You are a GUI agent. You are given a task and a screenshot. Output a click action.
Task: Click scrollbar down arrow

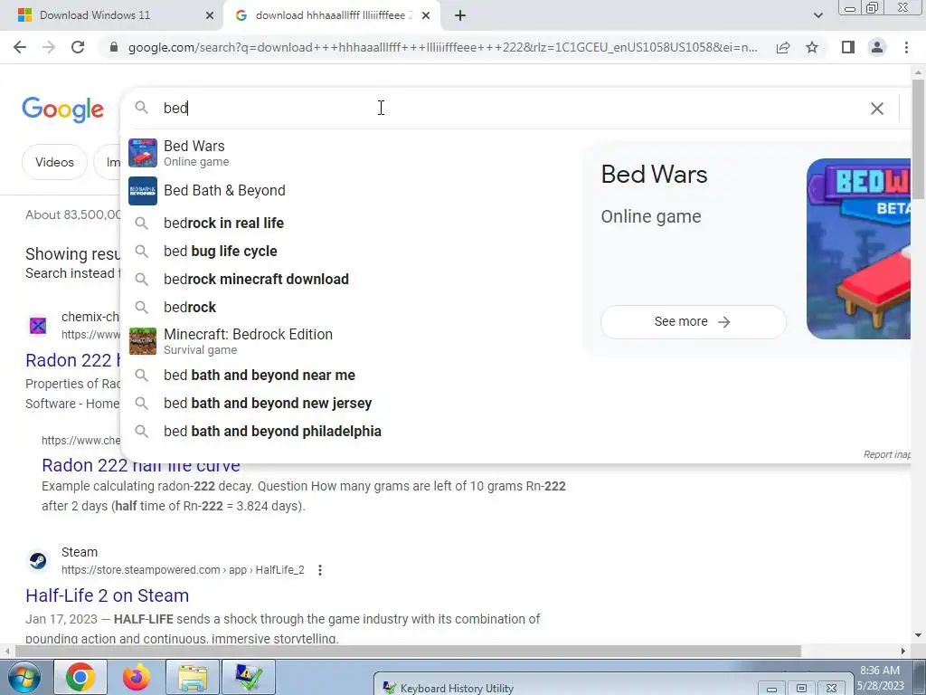[x=918, y=636]
